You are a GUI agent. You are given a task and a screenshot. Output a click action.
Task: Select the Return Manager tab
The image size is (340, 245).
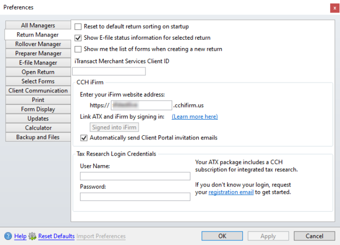[x=38, y=34]
